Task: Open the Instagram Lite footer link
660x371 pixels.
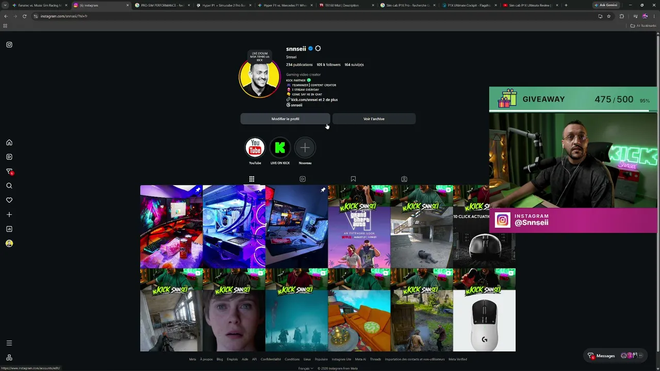Action: pyautogui.click(x=341, y=359)
